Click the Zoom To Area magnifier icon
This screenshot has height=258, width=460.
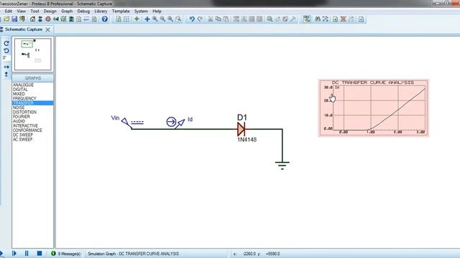[178, 19]
